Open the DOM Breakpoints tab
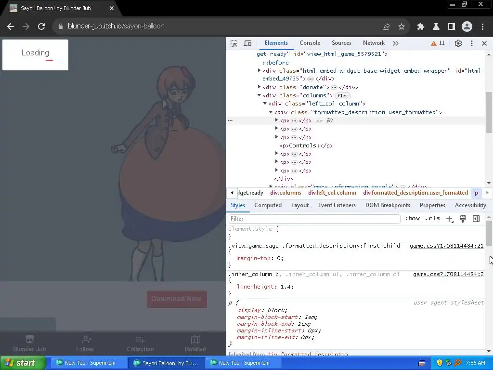Viewport: 493px width, 370px height. click(x=388, y=205)
